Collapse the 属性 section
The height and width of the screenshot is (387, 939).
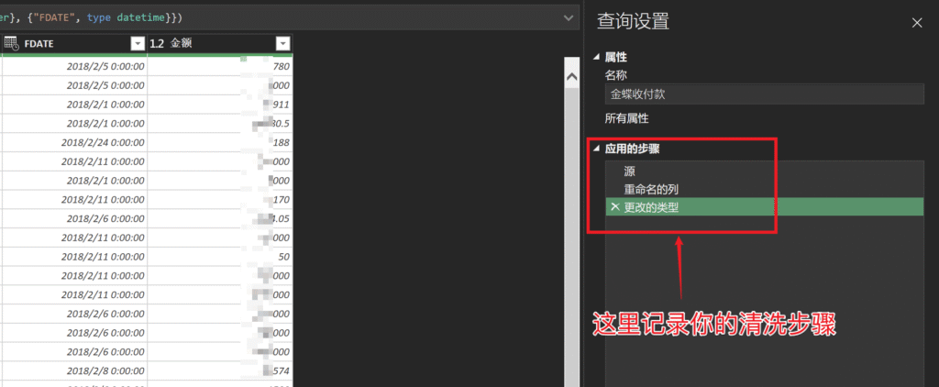[x=596, y=57]
